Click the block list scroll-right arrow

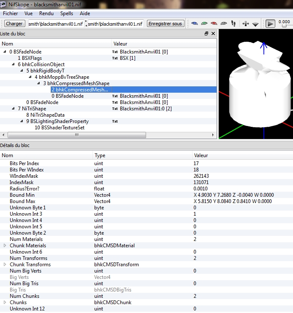213,135
